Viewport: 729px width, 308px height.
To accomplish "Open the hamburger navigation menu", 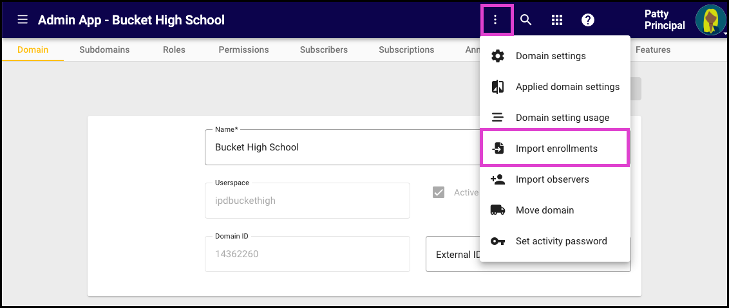I will click(x=23, y=20).
